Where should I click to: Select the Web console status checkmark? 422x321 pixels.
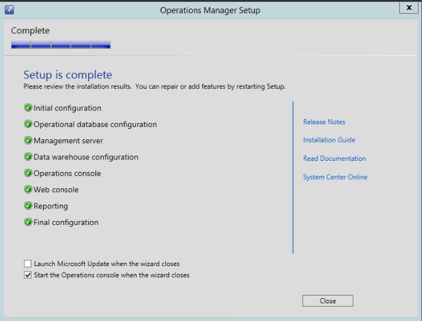click(28, 190)
